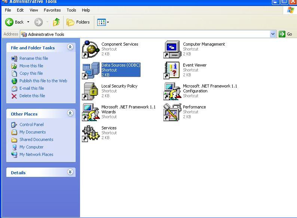Open the Address bar dropdown
Viewport: 297px width, 218px height.
273,34
